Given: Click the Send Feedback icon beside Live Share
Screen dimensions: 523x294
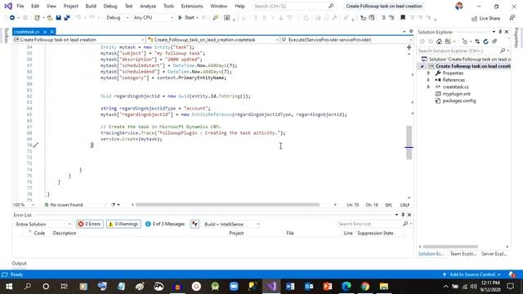Looking at the screenshot, I should point(512,18).
